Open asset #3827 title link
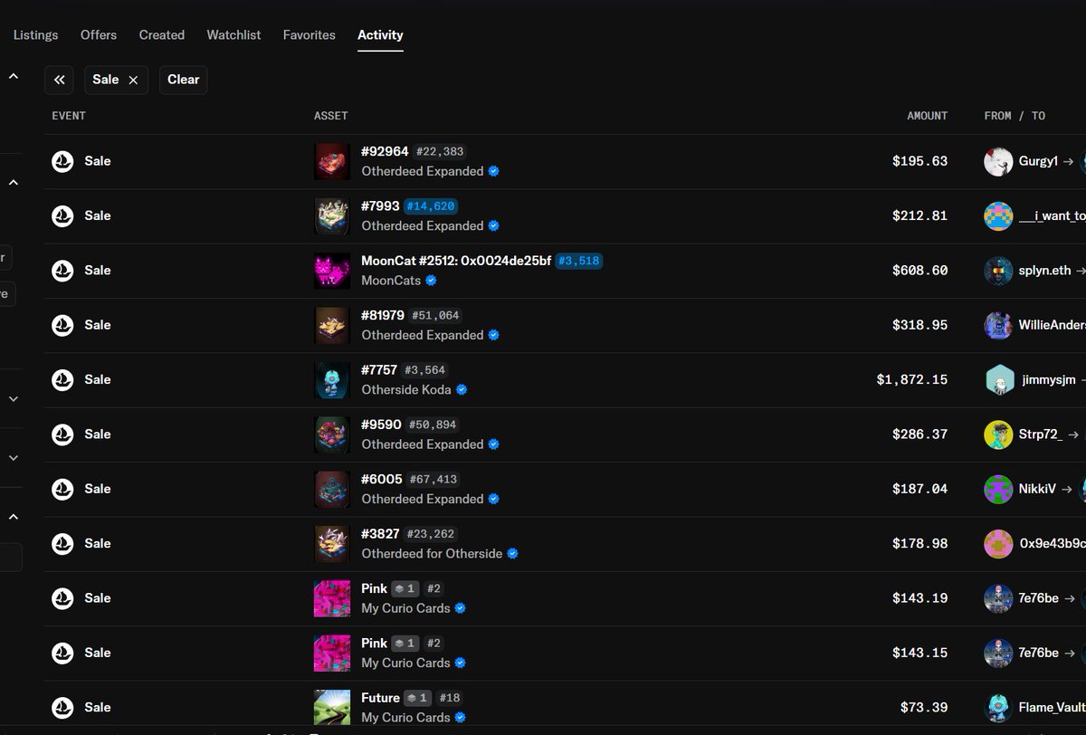1086x735 pixels. point(380,534)
